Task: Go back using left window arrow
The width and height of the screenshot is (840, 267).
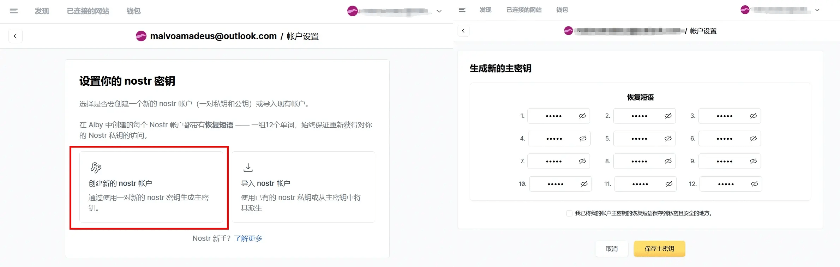Action: point(15,36)
